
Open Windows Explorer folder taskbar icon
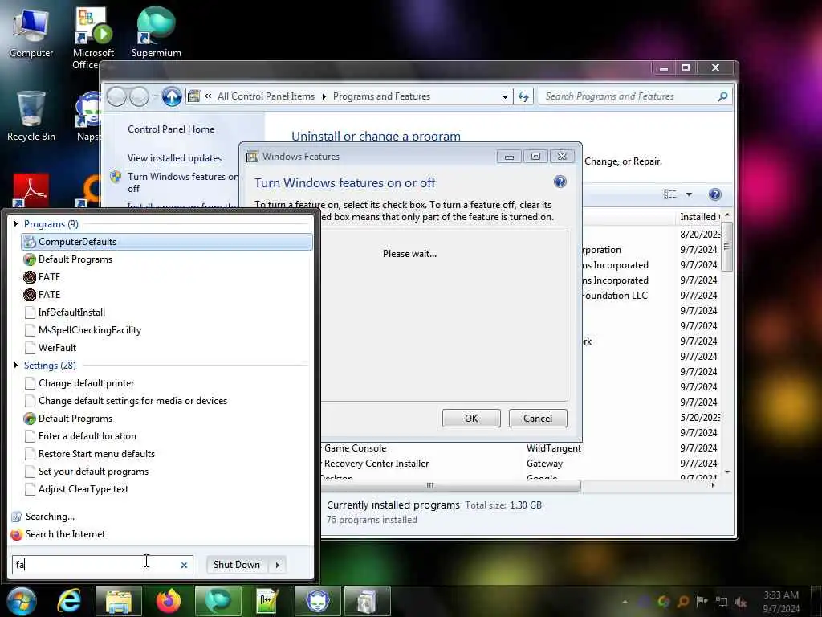click(119, 601)
